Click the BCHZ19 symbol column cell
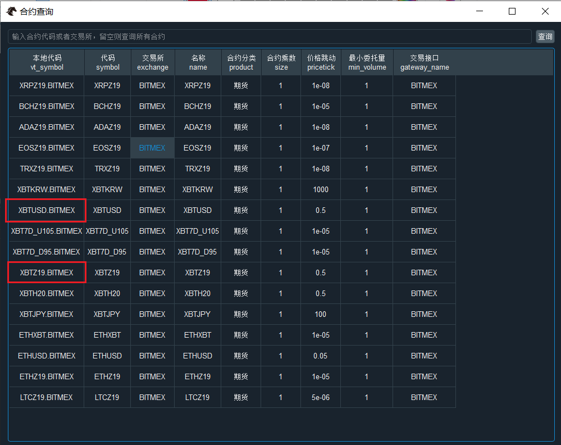 (x=107, y=106)
